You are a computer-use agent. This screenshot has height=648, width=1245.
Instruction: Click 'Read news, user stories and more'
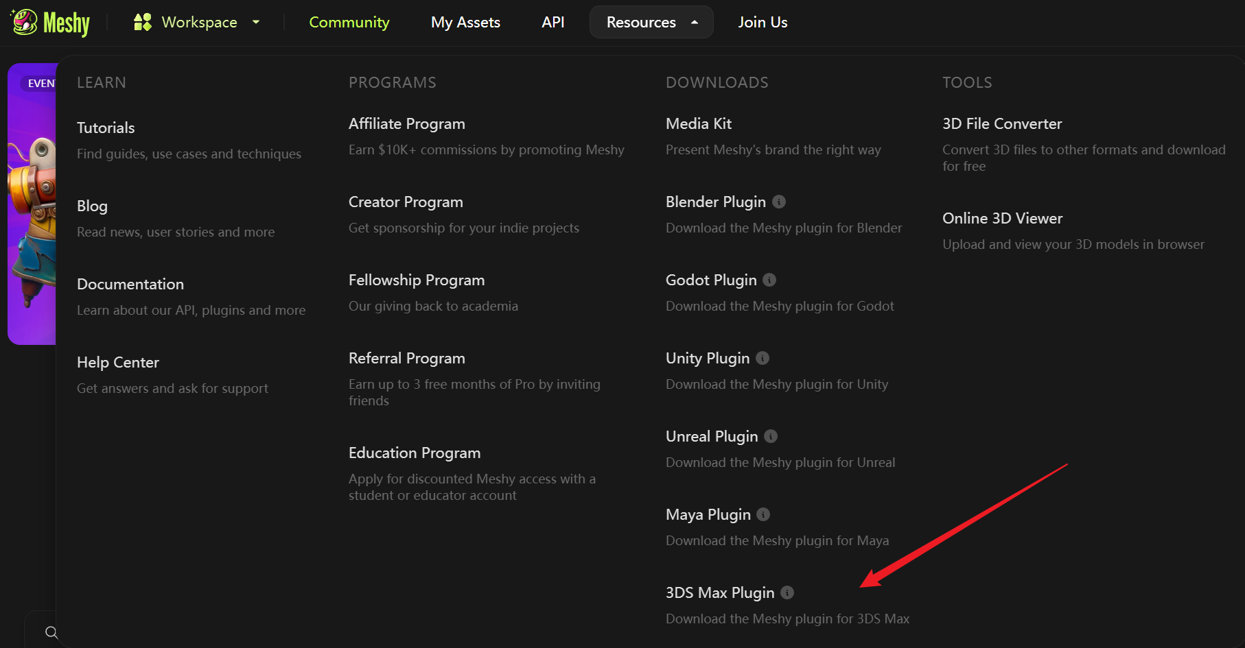click(176, 232)
